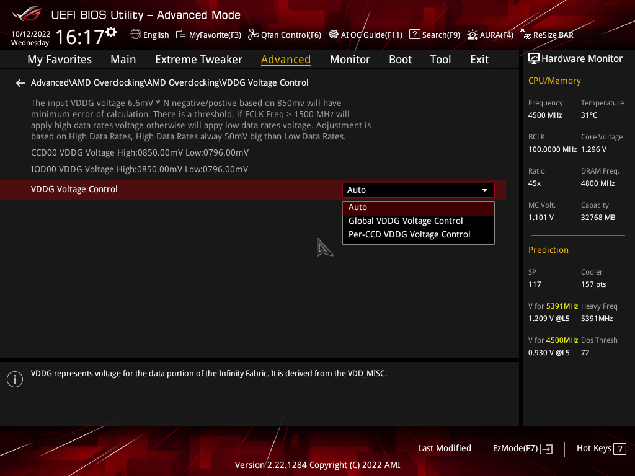635x476 pixels.
Task: Click the AI OC Guide chip icon
Action: (x=333, y=35)
